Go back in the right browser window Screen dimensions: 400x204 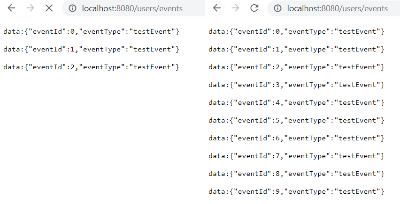[217, 8]
